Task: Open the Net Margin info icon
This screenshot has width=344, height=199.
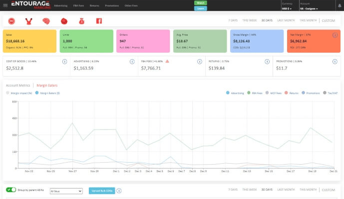Action: pos(335,35)
